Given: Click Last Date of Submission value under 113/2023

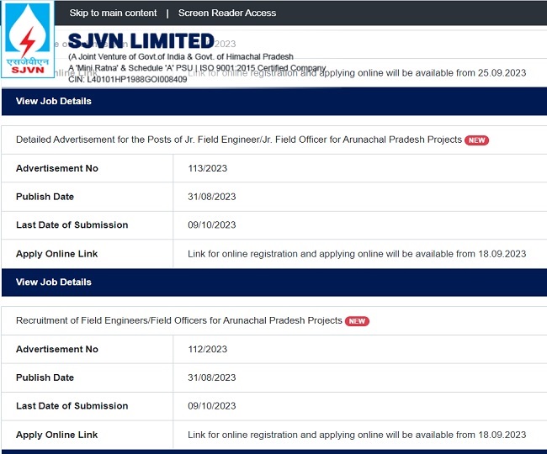Looking at the screenshot, I should point(211,224).
